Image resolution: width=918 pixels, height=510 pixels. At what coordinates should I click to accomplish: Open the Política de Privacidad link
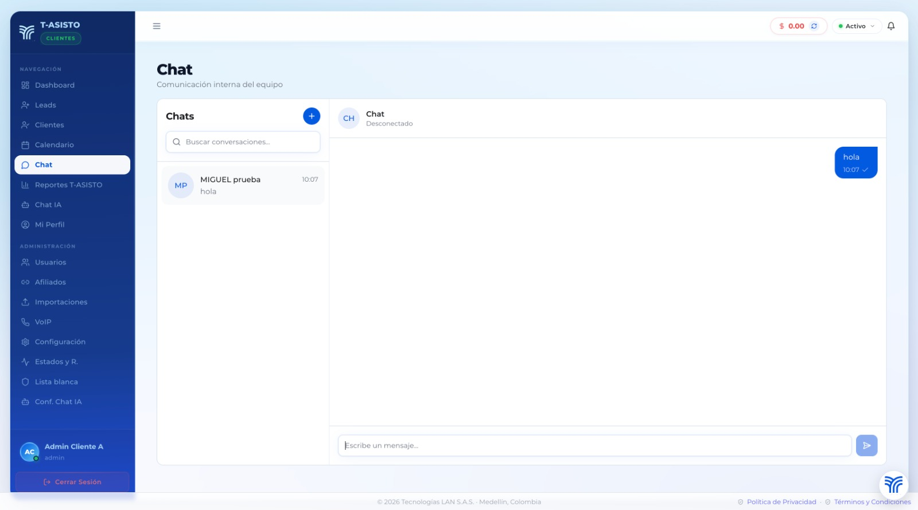(x=781, y=502)
